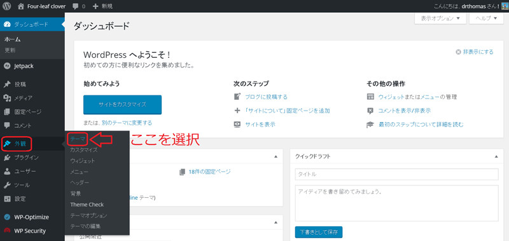509x241 pixels.
Task: Click the ブログに投稿する link
Action: [x=266, y=97]
